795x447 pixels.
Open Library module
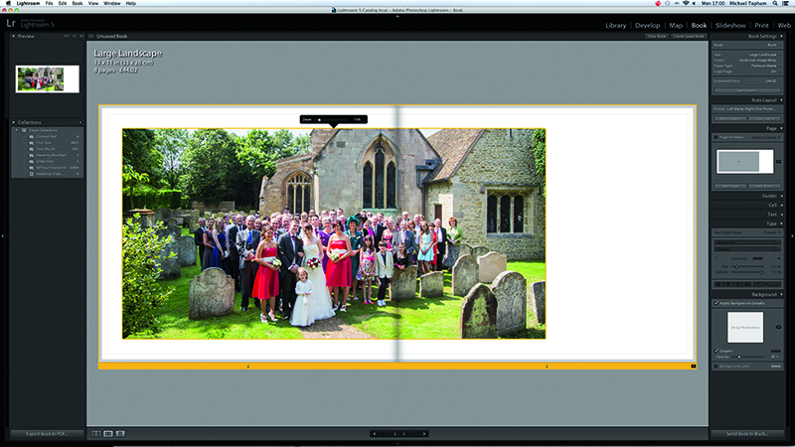pos(615,26)
